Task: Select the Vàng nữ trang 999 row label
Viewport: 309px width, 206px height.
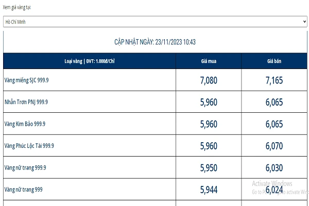Action: coord(23,190)
